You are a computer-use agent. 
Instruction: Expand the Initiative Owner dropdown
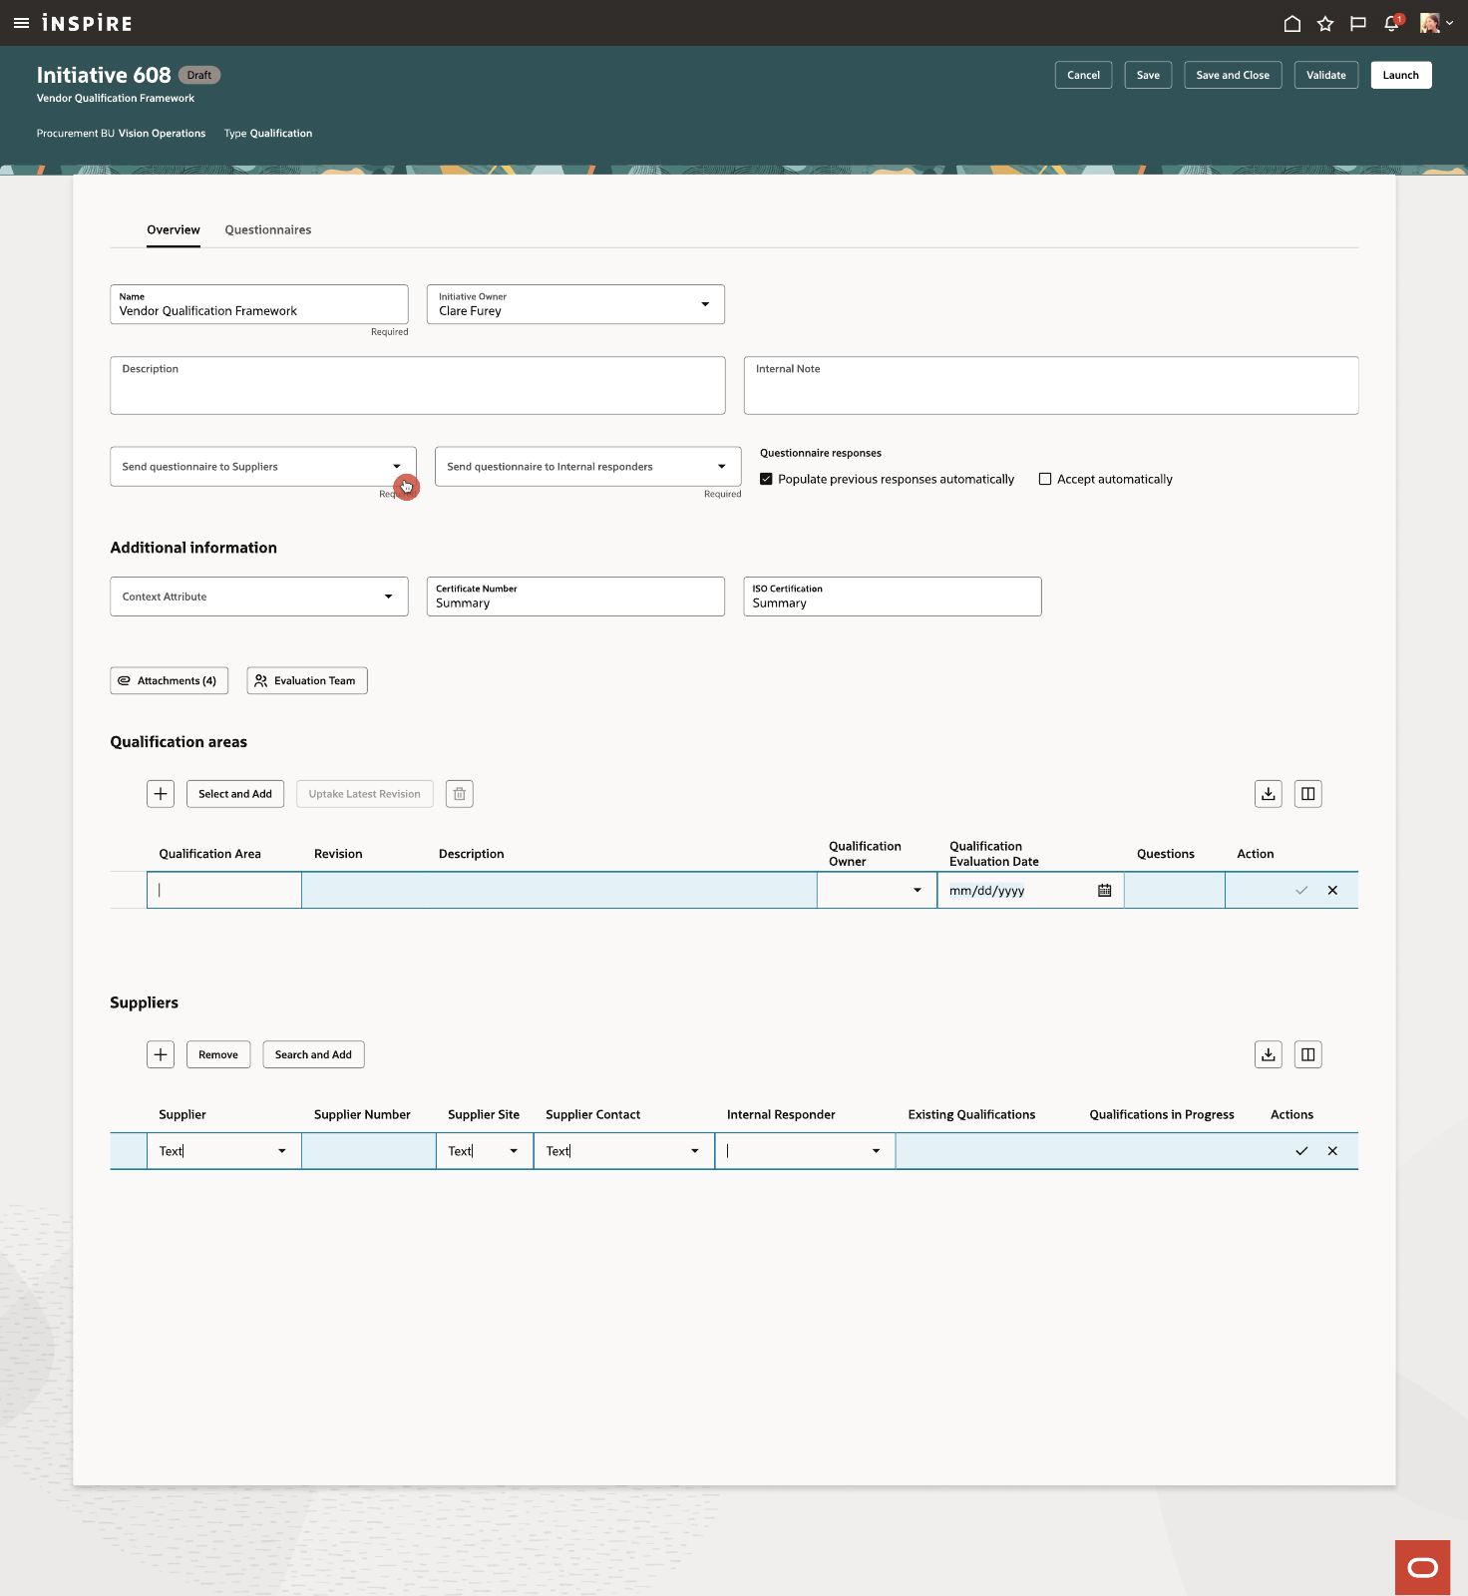pos(705,304)
